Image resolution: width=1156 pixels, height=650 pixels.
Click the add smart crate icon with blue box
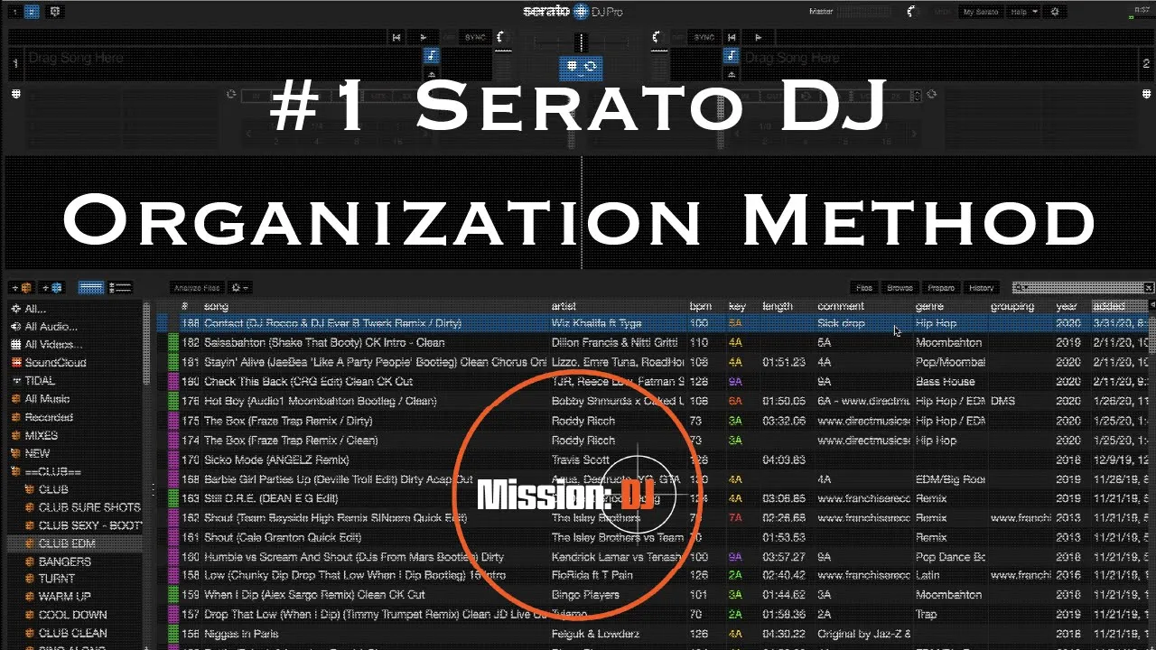click(52, 288)
